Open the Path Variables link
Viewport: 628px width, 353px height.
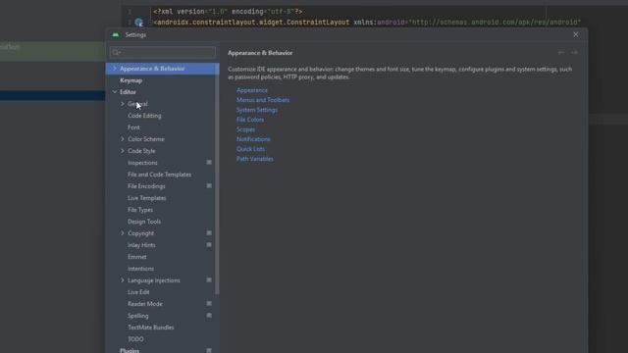255,159
